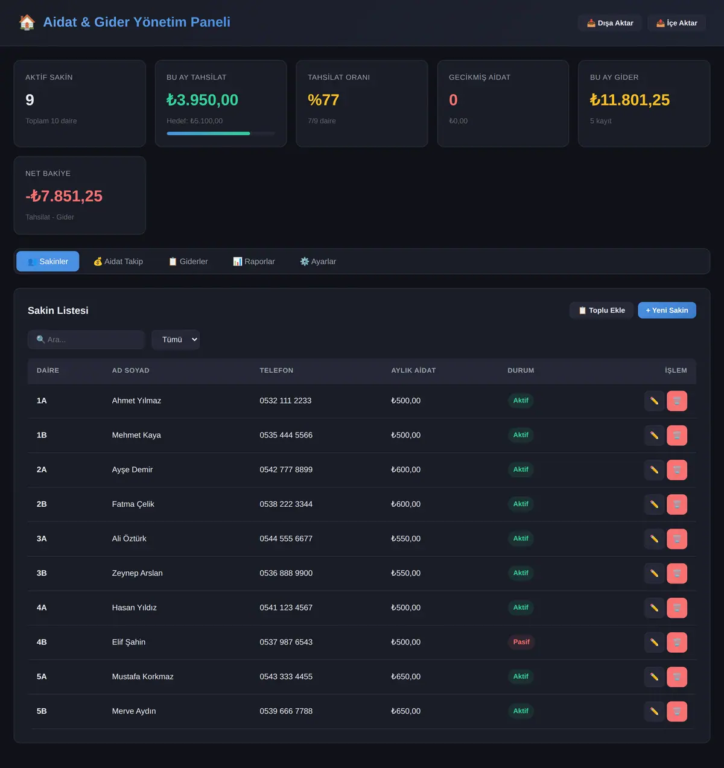Focus the Ara search field
Image resolution: width=724 pixels, height=768 pixels.
point(86,340)
